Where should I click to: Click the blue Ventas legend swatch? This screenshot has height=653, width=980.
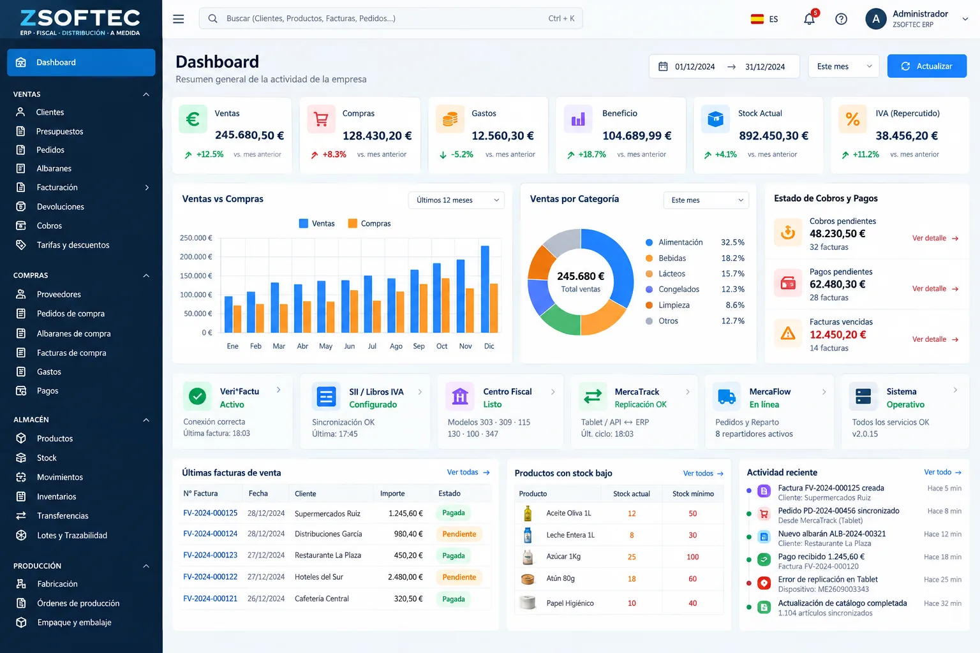pos(304,223)
